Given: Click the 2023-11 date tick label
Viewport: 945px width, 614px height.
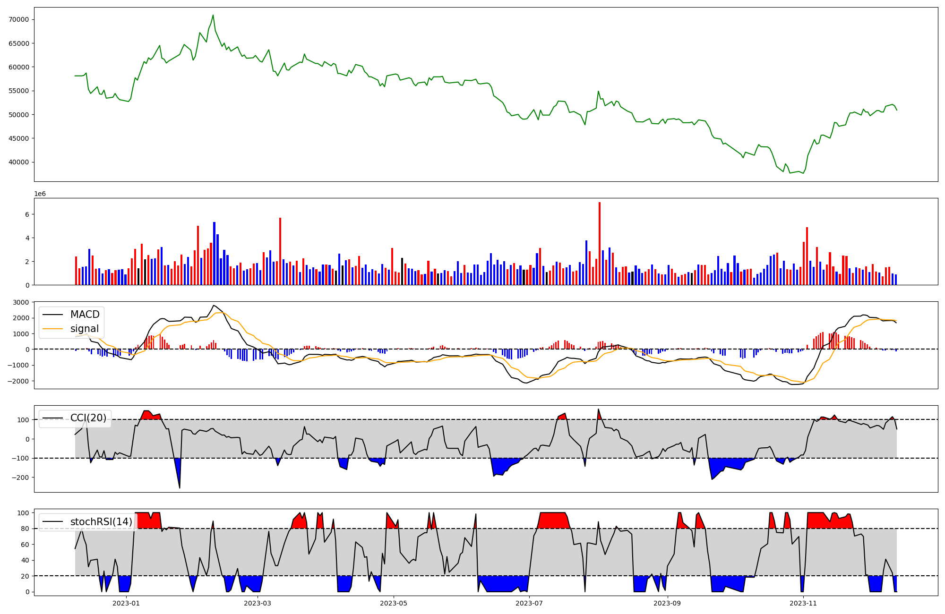Looking at the screenshot, I should pos(803,603).
